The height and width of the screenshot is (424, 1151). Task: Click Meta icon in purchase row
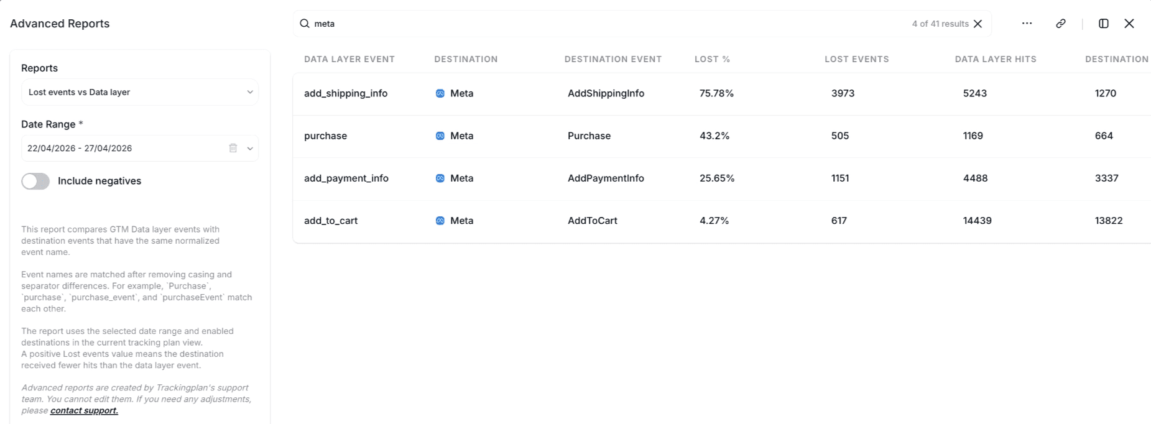[x=440, y=136]
